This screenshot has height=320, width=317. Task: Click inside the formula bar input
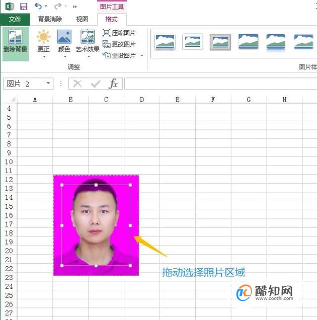click(220, 84)
